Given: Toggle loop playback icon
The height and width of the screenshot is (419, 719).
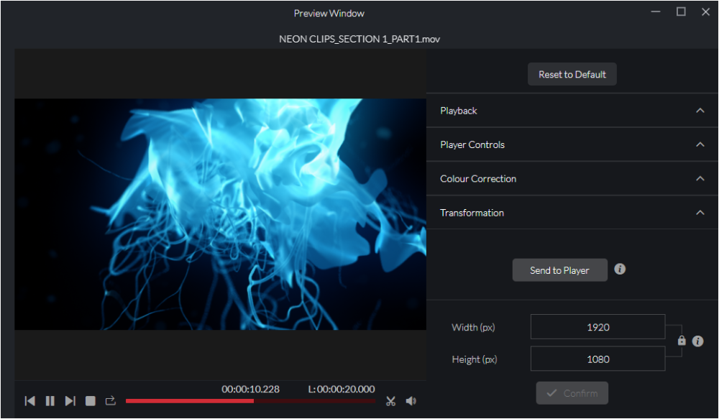Looking at the screenshot, I should (x=111, y=401).
